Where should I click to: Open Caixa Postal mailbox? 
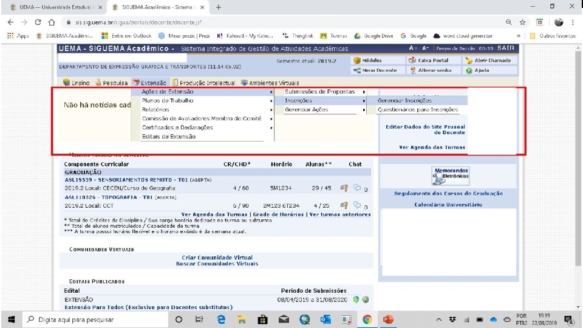click(428, 60)
